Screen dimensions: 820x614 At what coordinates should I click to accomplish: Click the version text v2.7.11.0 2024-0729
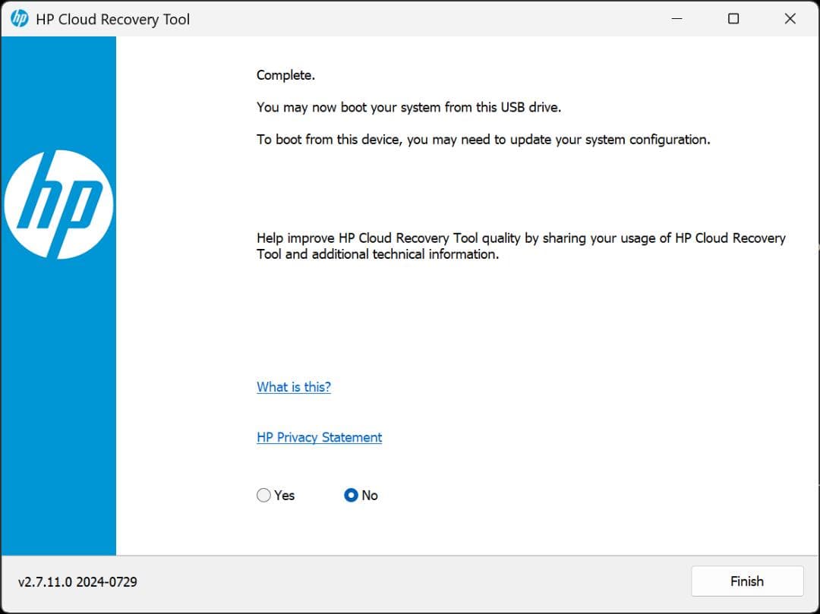(79, 581)
